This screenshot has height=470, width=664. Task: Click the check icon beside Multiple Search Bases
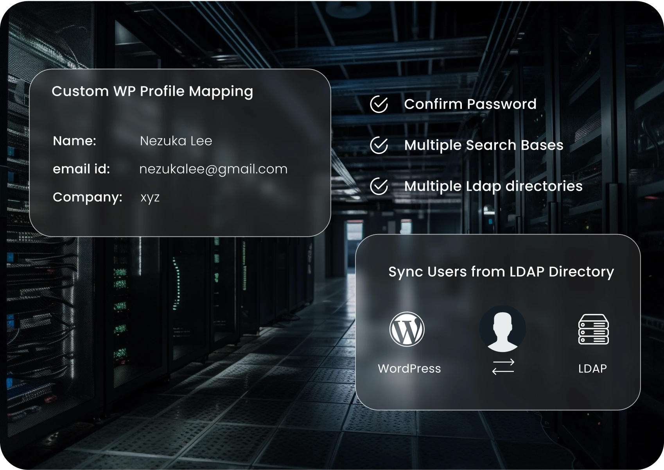(x=379, y=145)
